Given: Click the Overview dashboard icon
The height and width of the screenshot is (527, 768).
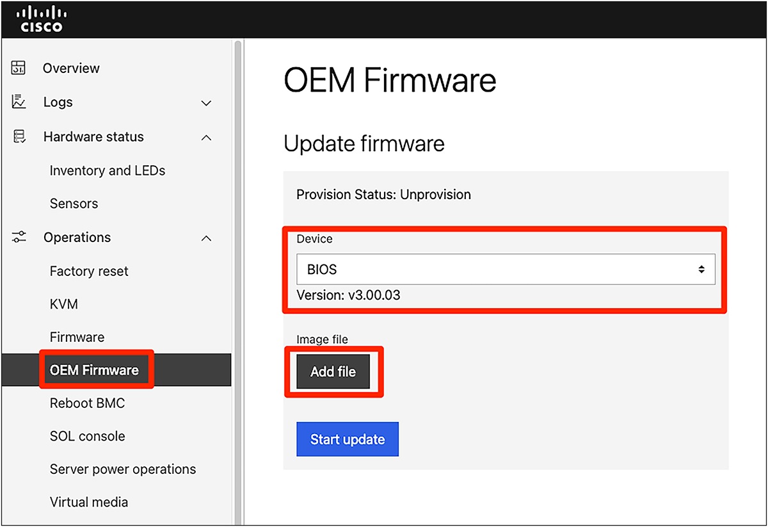Looking at the screenshot, I should pyautogui.click(x=19, y=68).
